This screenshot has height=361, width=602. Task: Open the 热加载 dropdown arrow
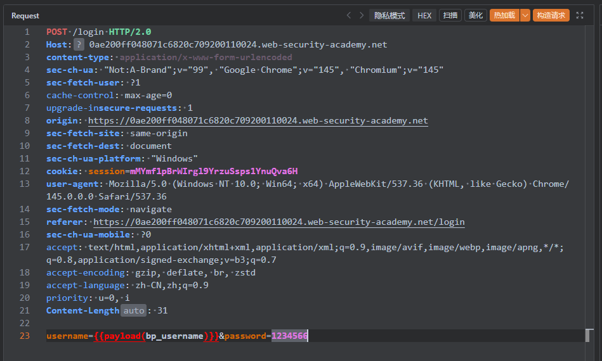point(525,16)
